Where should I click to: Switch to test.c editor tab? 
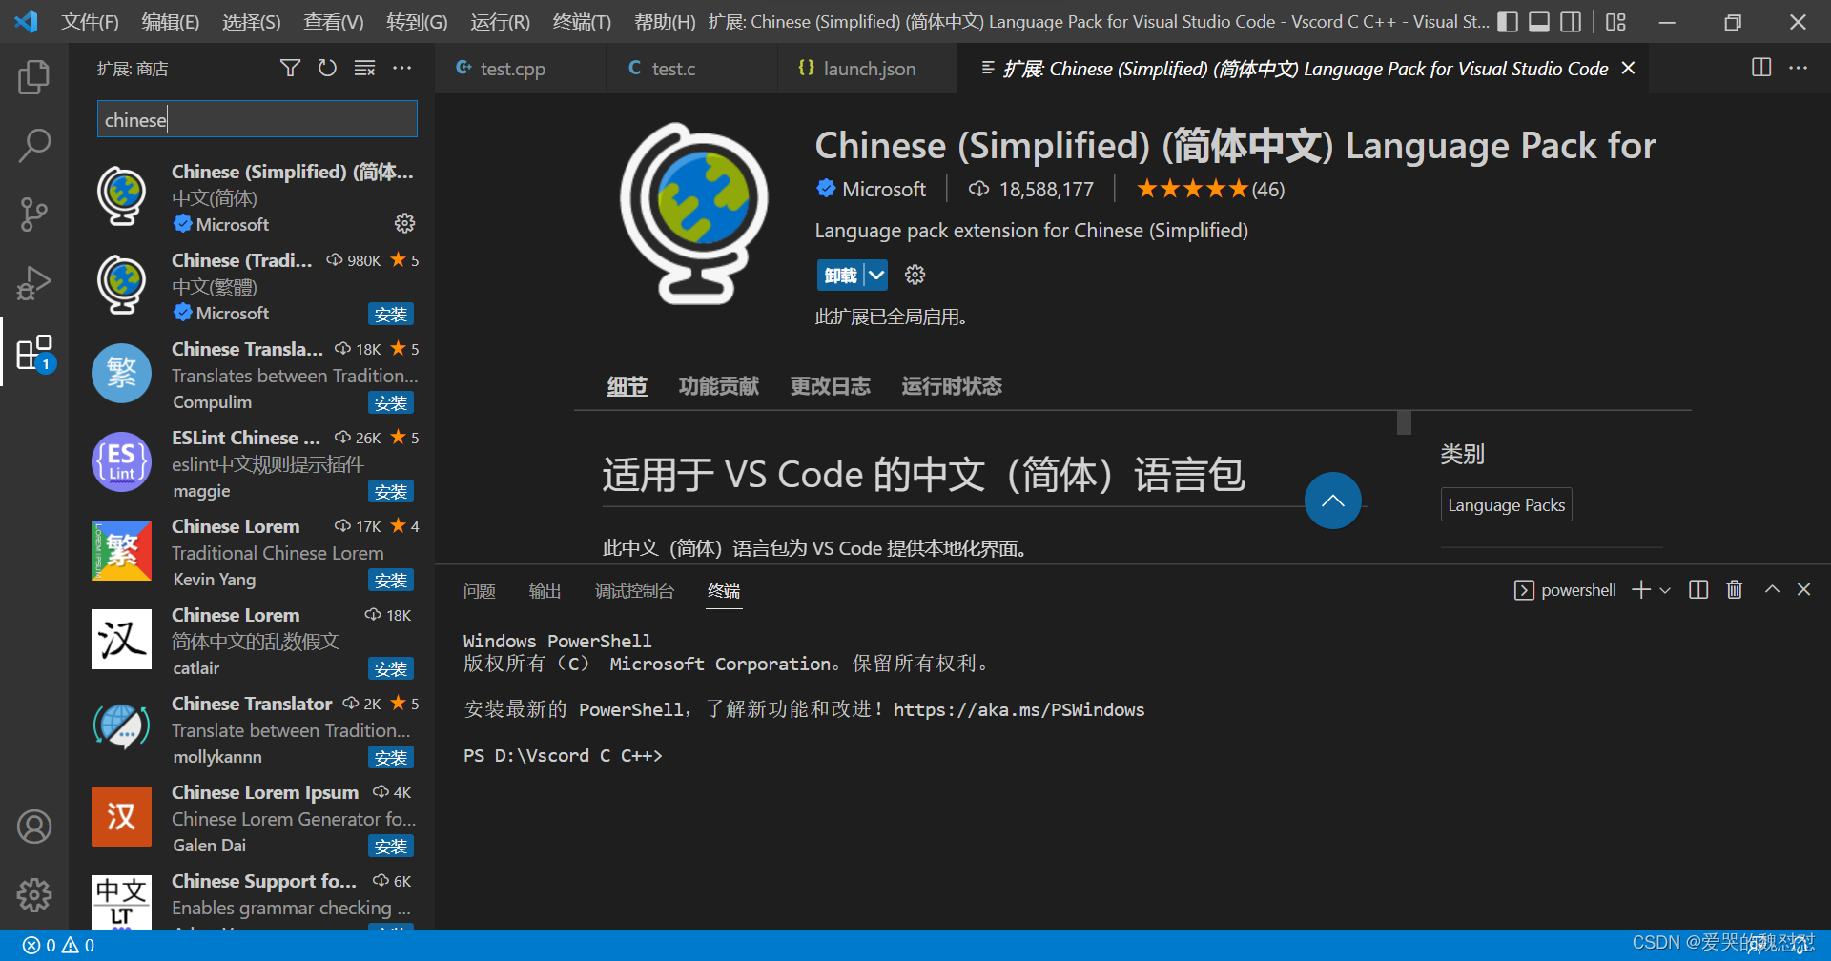[x=691, y=69]
